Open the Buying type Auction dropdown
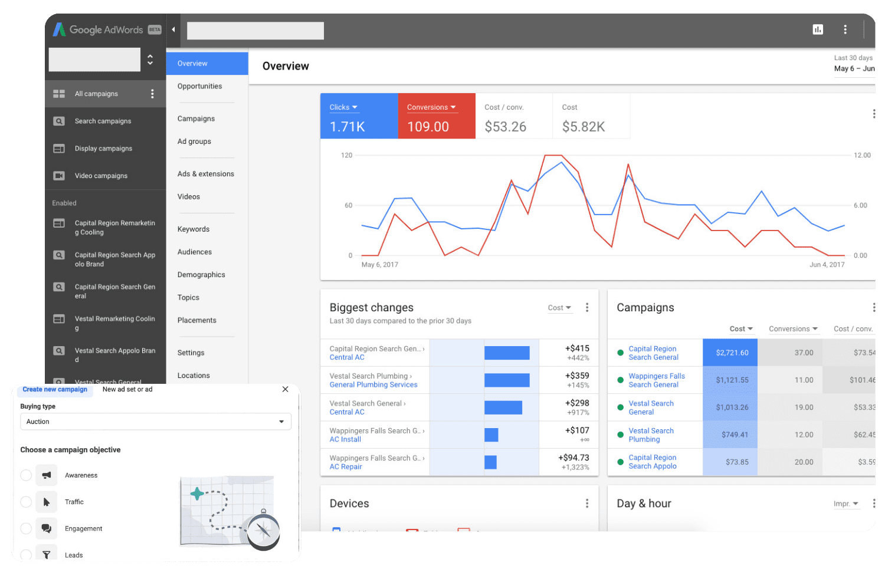Screen dimensions: 885x569 (156, 422)
